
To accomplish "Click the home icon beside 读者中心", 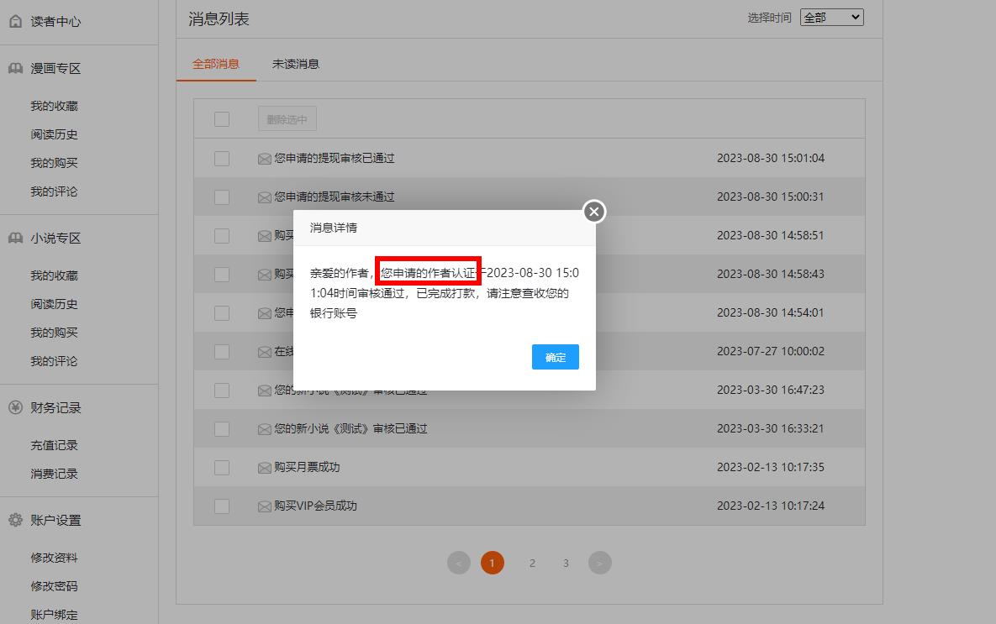I will 15,21.
